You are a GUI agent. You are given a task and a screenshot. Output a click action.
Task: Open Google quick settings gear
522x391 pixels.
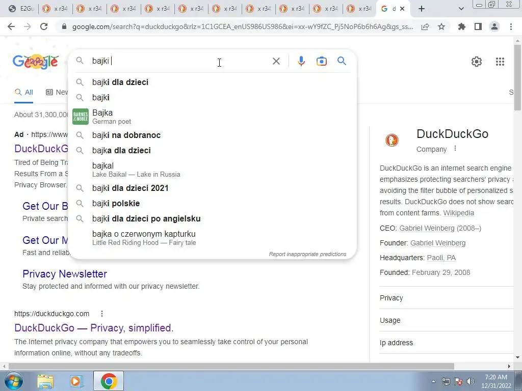click(477, 62)
